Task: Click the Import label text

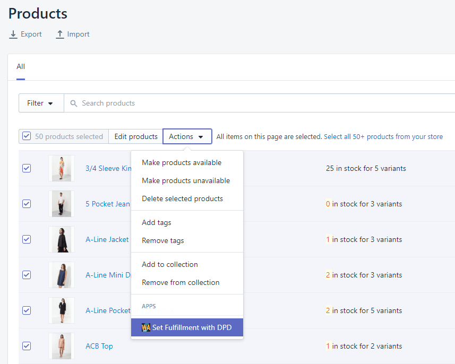Action: (78, 34)
